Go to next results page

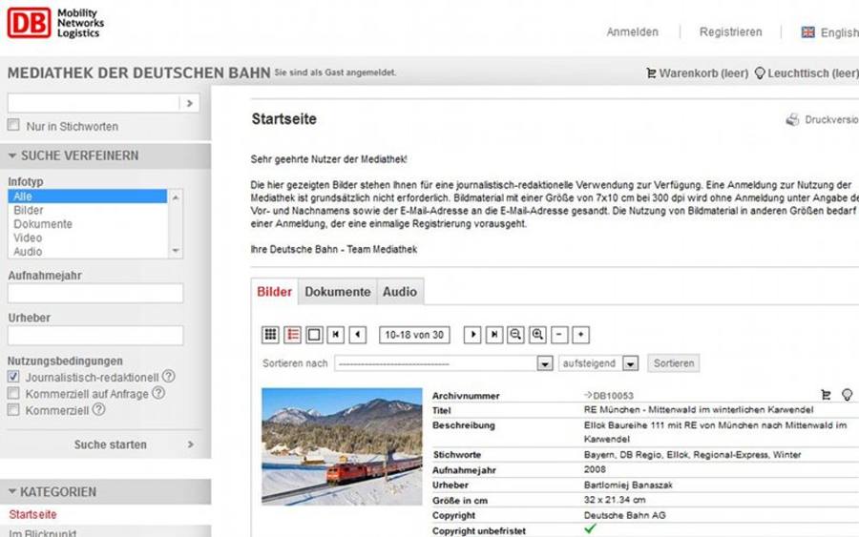[472, 335]
